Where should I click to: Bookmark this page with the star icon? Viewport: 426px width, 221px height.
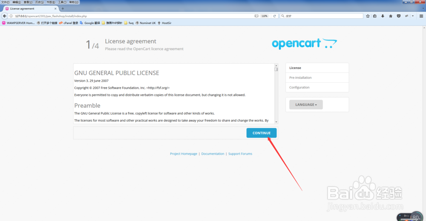[368, 16]
